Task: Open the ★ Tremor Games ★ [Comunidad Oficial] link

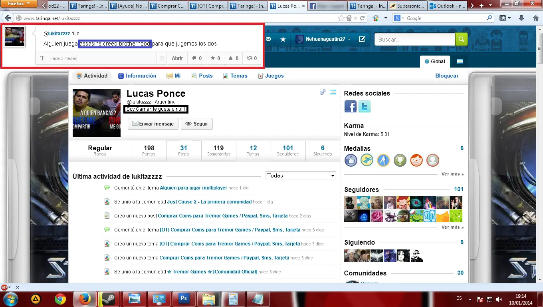Action: pyautogui.click(x=212, y=272)
